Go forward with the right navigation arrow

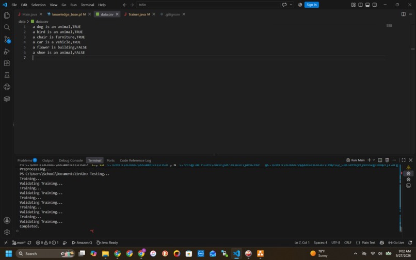coord(132,5)
